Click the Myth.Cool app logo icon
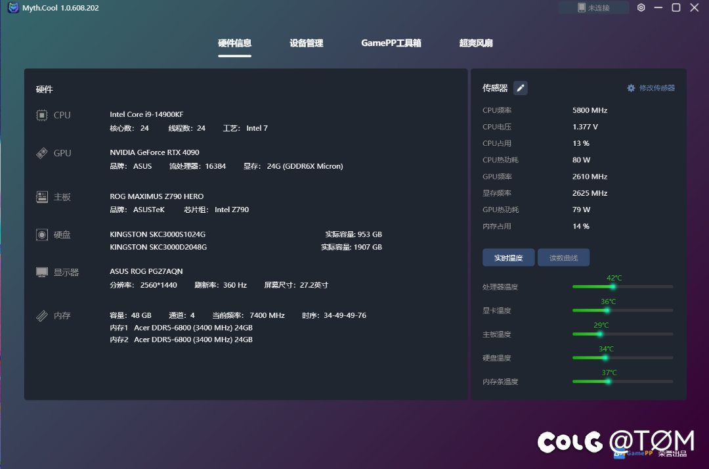 click(13, 8)
